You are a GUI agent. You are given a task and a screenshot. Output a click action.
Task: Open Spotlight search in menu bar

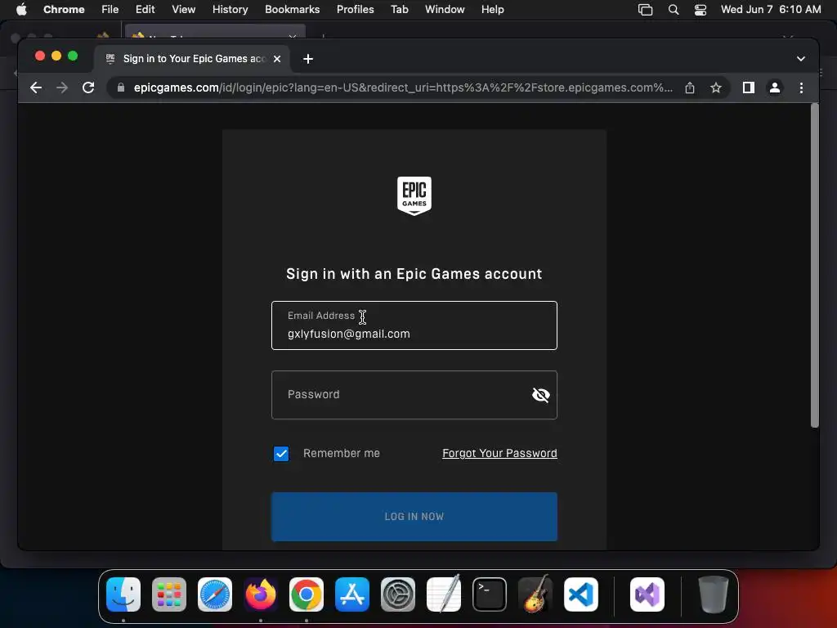(x=674, y=10)
